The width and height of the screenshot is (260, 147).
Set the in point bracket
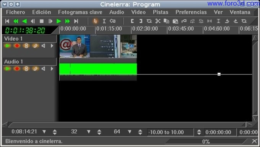click(132, 21)
